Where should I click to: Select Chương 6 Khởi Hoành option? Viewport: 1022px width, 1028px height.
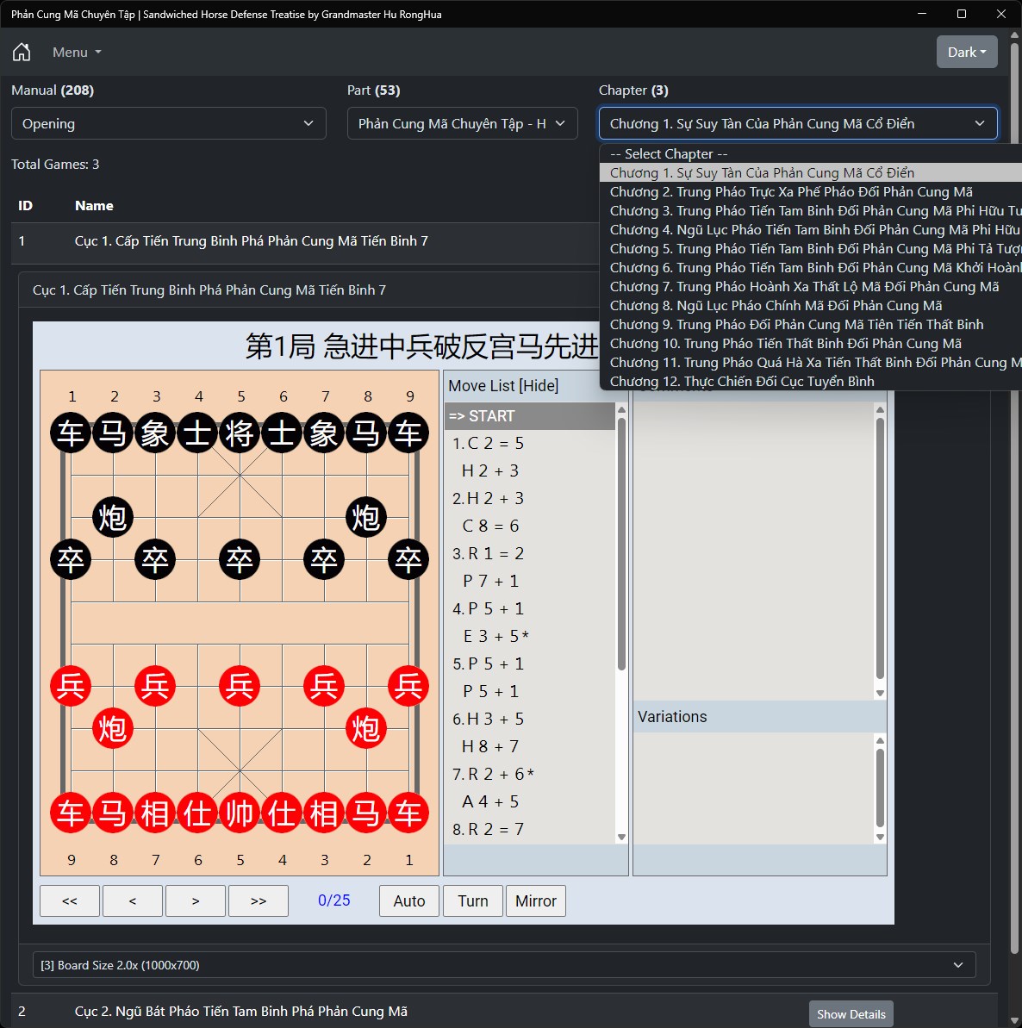[810, 268]
